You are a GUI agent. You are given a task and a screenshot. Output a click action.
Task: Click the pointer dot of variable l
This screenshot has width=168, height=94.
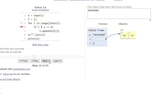pos(106,39)
